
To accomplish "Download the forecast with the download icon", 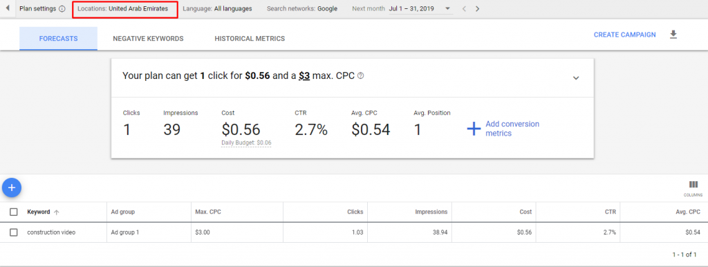I will 673,35.
